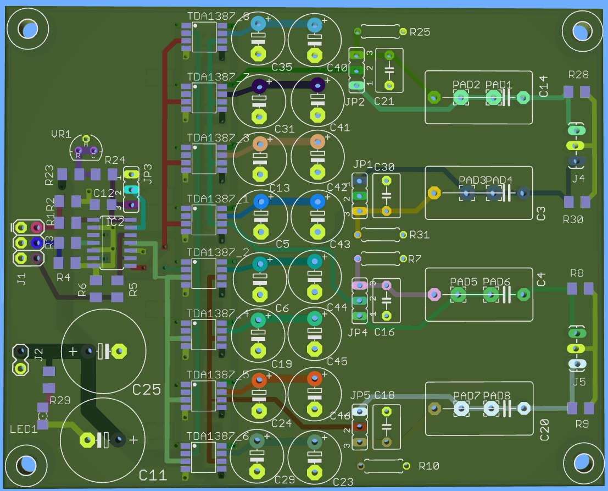Viewport: 608px width, 491px height.
Task: Pick the R7 resistor label
Action: [415, 259]
